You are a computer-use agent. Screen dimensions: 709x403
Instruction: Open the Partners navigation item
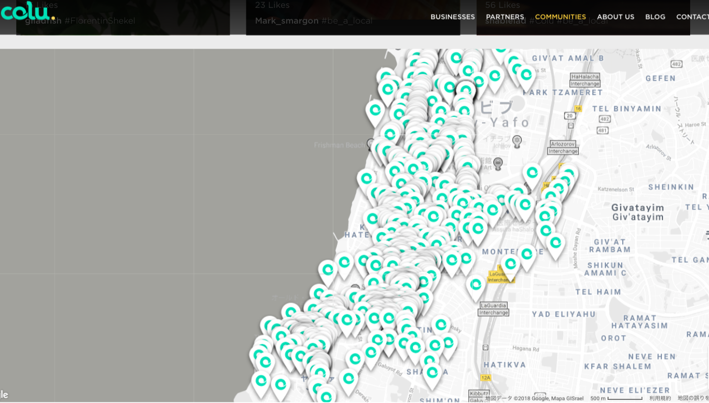(x=504, y=17)
